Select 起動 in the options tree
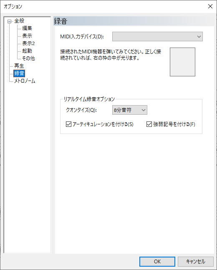The image size is (217, 270). [x=27, y=51]
